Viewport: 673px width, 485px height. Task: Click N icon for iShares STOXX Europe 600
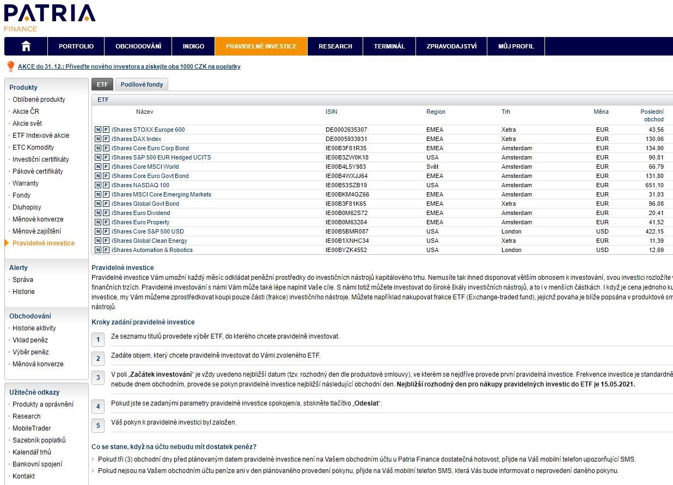98,130
